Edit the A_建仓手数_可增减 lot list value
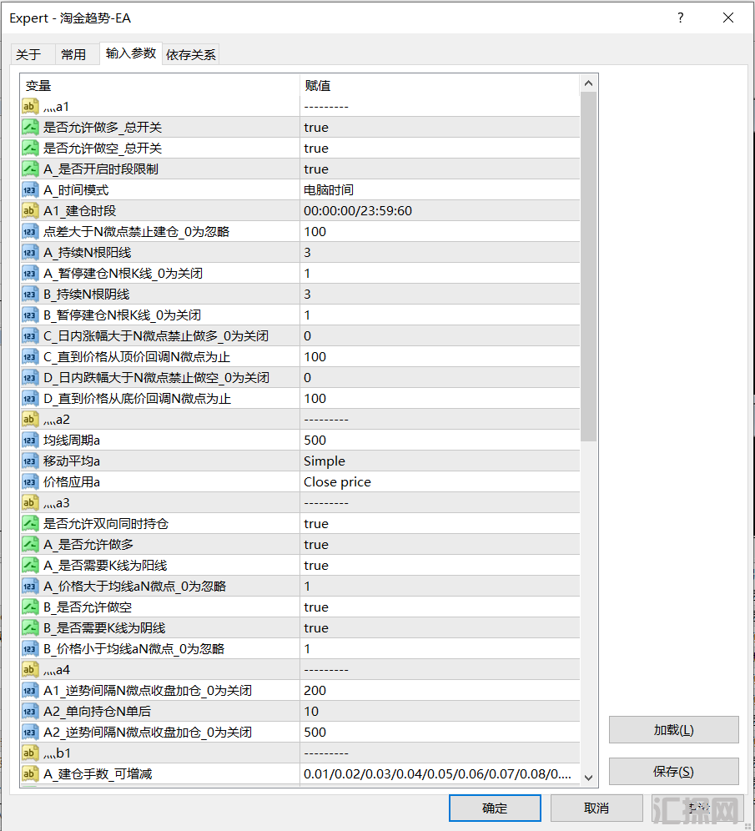This screenshot has width=755, height=831. tap(437, 774)
